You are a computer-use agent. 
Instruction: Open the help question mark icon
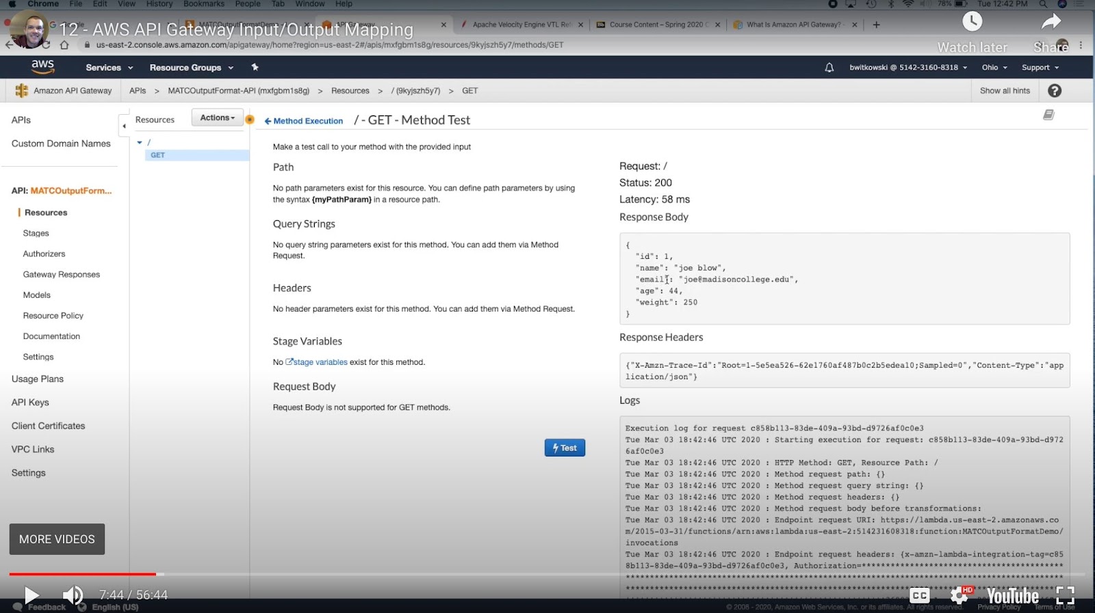pos(1055,91)
